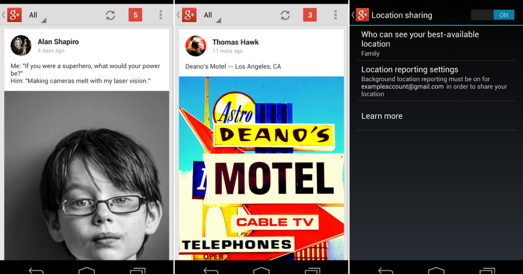Open the red notification badge showing 3

pyautogui.click(x=310, y=15)
